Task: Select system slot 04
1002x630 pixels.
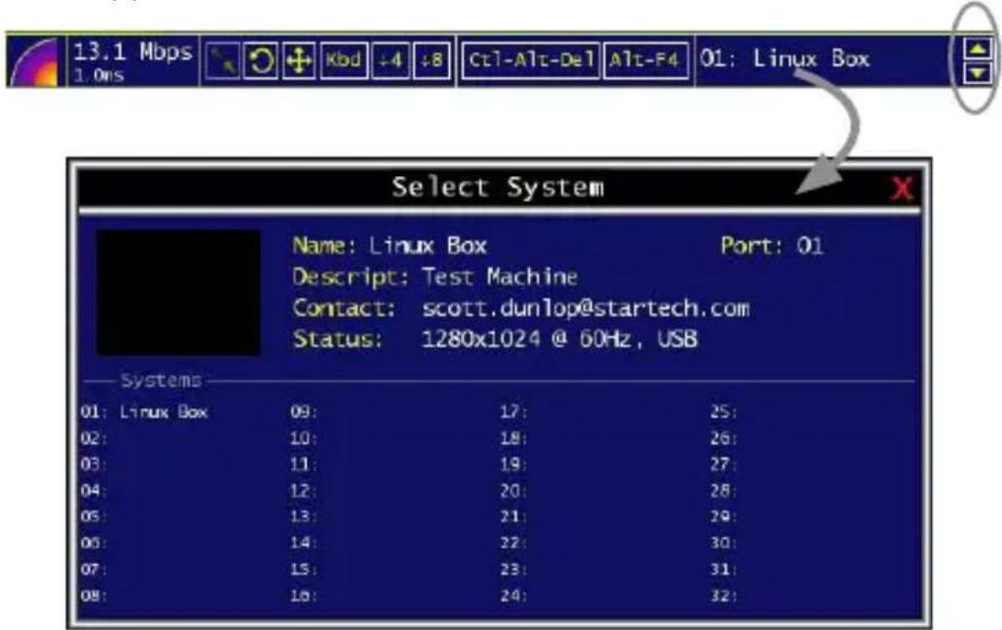Action: (x=93, y=491)
